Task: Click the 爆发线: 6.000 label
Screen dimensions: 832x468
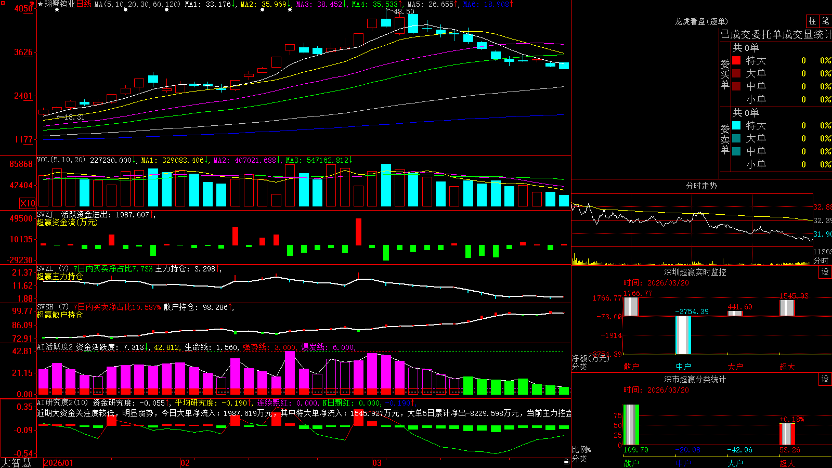Action: (329, 347)
